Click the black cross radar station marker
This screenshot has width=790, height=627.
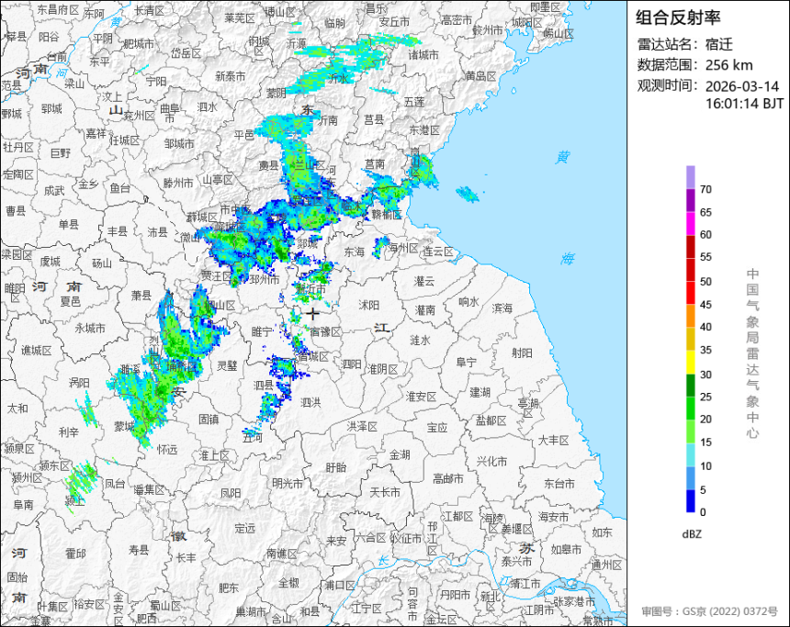[x=313, y=314]
